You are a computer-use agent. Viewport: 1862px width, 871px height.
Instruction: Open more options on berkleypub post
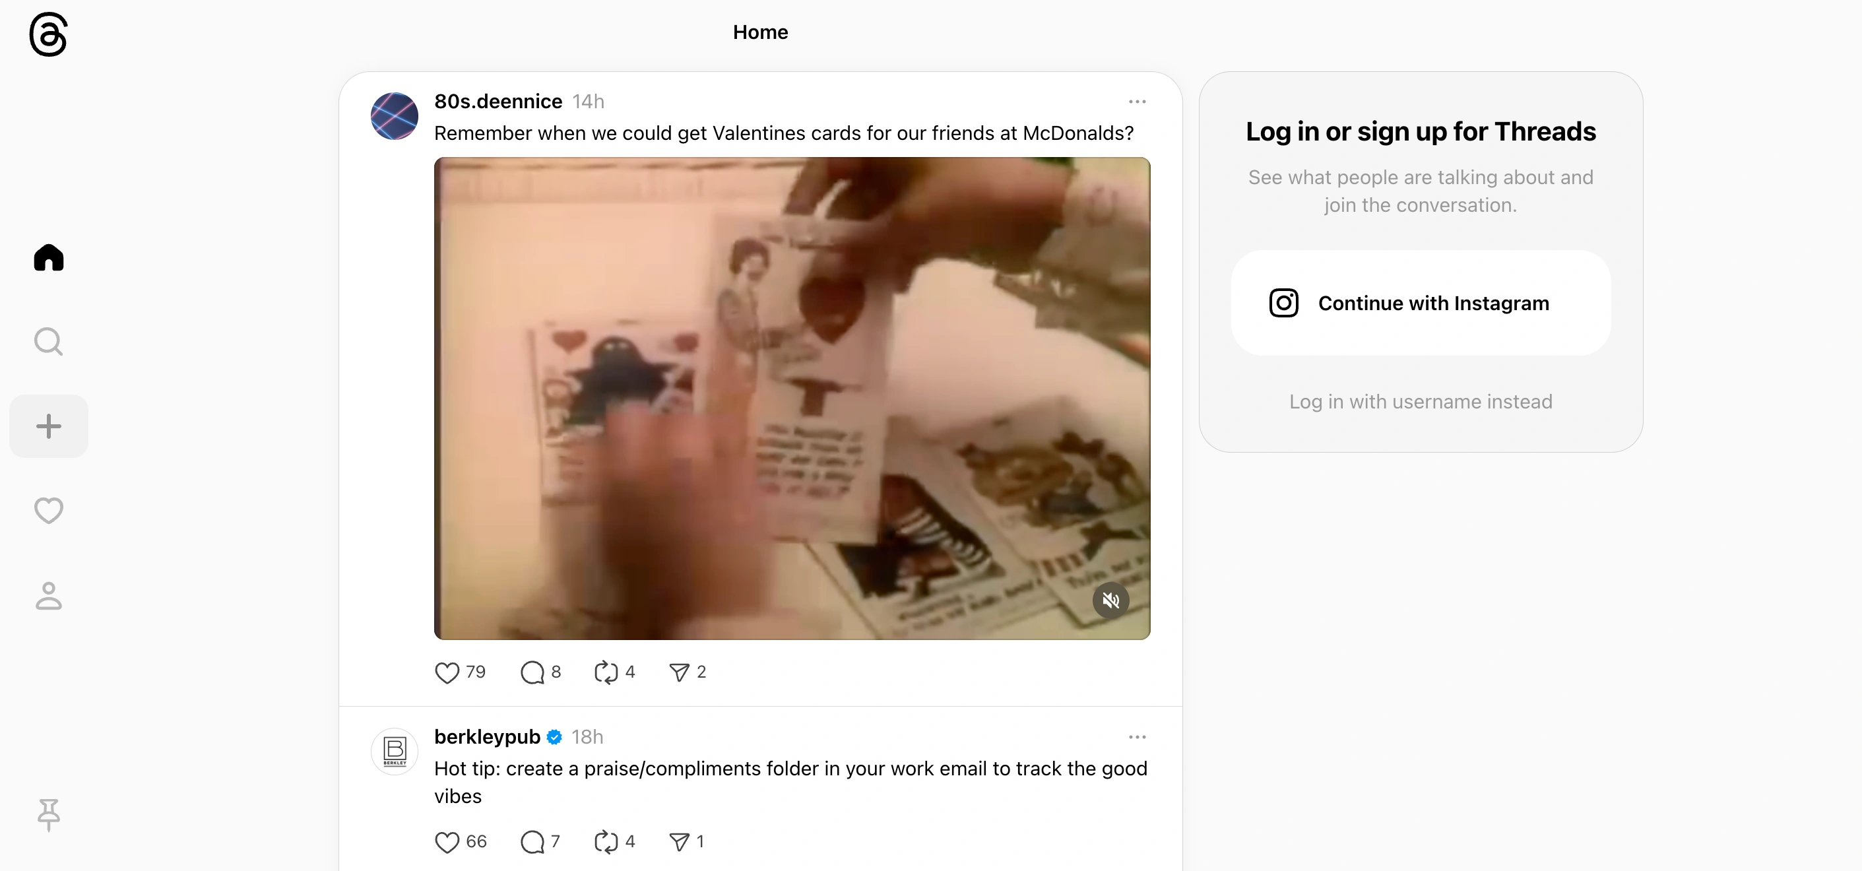[1137, 737]
